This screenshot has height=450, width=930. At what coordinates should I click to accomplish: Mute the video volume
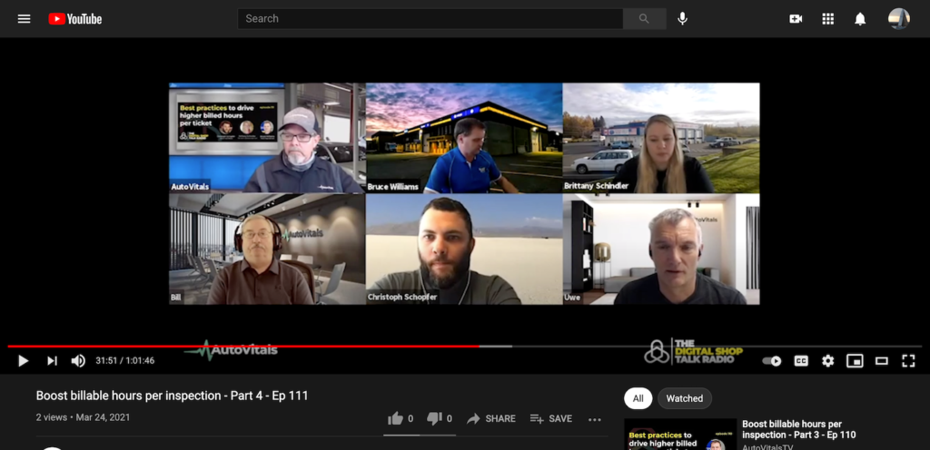(x=78, y=360)
